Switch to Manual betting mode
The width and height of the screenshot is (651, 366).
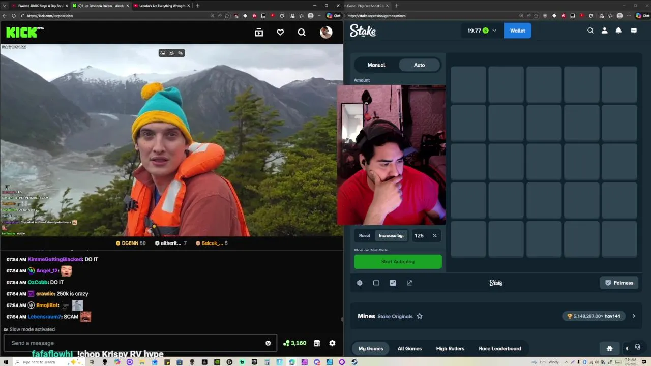point(376,65)
